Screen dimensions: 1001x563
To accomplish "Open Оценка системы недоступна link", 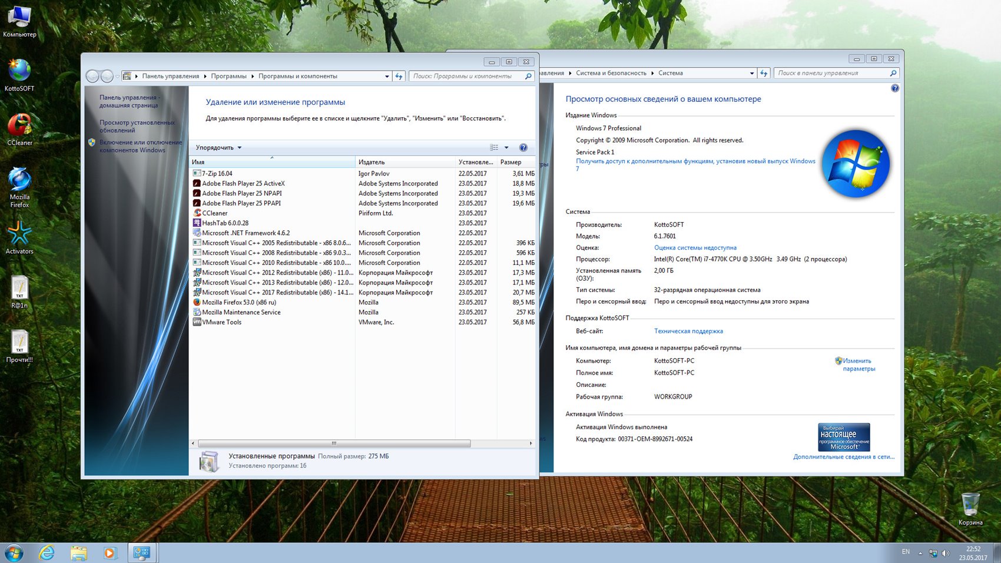I will tap(695, 248).
